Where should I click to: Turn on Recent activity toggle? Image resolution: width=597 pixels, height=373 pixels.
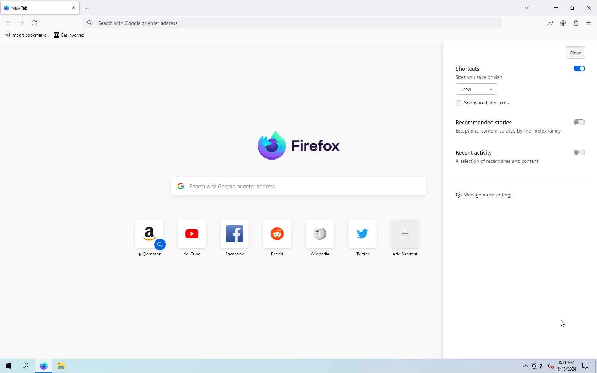pos(579,152)
